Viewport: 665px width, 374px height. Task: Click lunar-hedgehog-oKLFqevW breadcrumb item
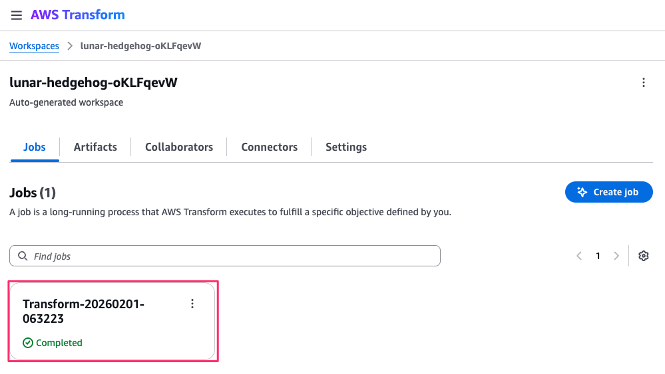(140, 46)
